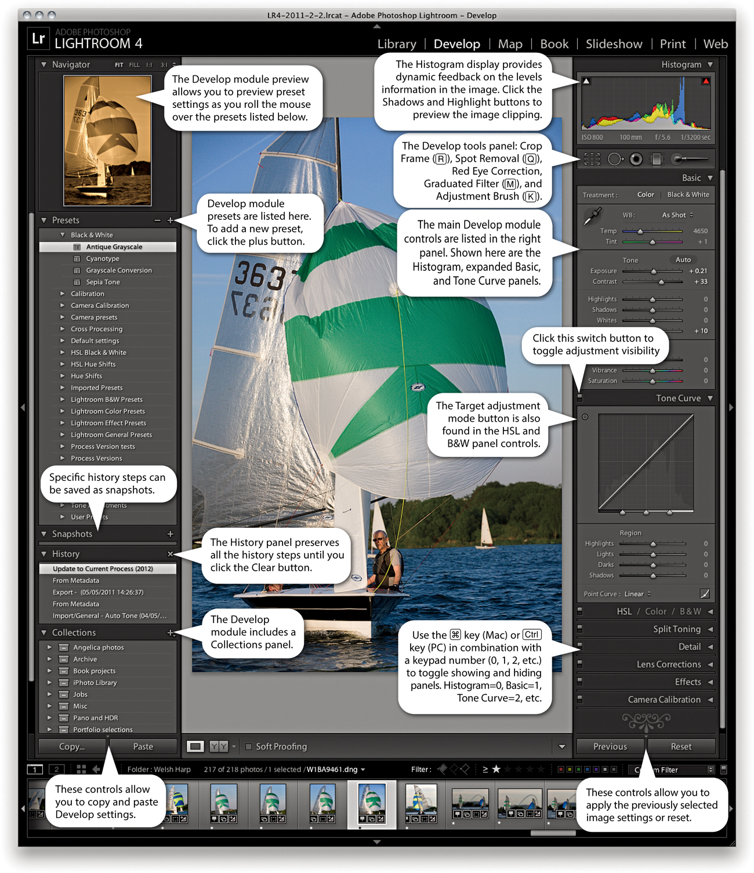Clear History panel with the X button
The width and height of the screenshot is (754, 873).
point(170,554)
